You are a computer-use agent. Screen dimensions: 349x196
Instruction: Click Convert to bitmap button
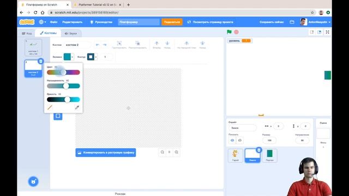tap(106, 152)
